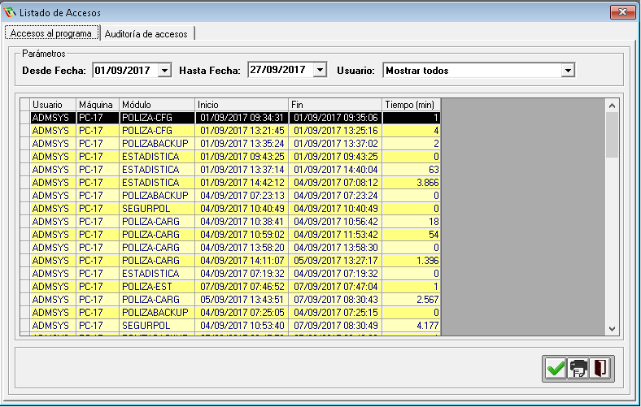641x407 pixels.
Task: Select Inicio cell 05/09/2017 13:43:51
Action: [x=242, y=300]
